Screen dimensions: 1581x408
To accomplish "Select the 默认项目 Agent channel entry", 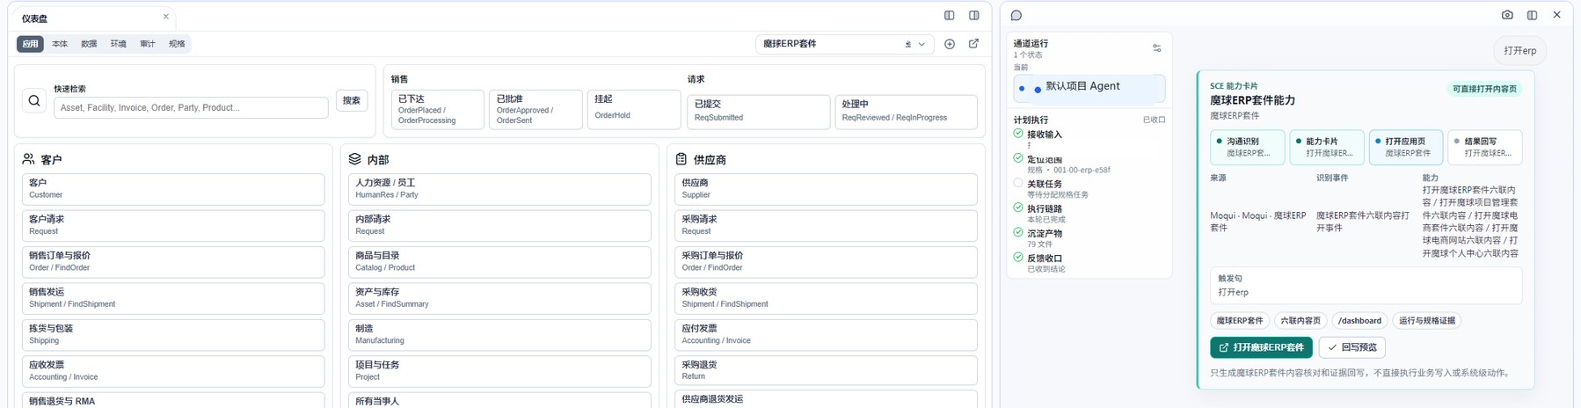I will point(1089,88).
